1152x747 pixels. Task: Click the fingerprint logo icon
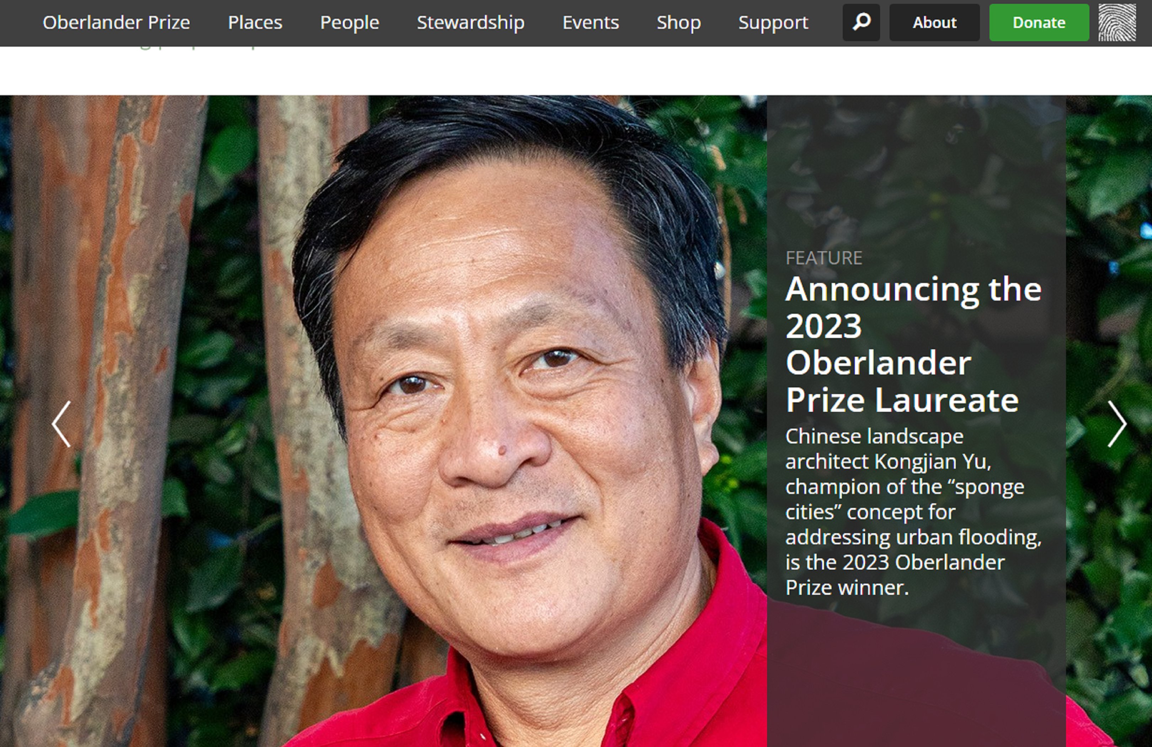pyautogui.click(x=1117, y=22)
